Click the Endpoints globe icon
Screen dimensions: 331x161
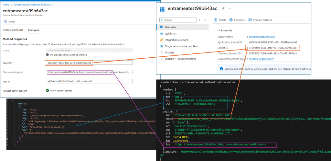point(231,20)
